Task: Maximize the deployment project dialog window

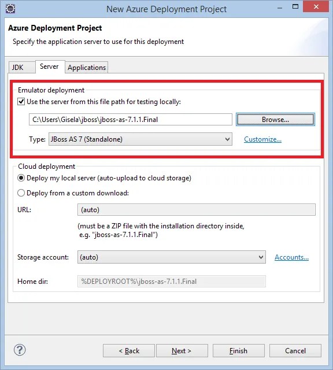Action: (x=295, y=6)
